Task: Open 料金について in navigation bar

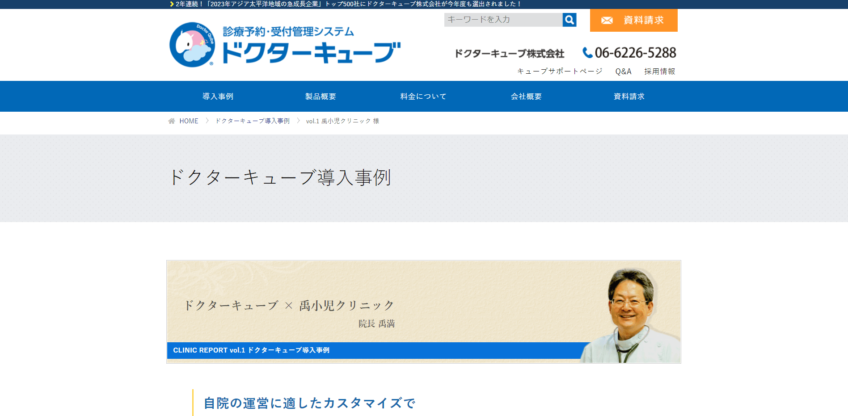Action: pos(424,97)
